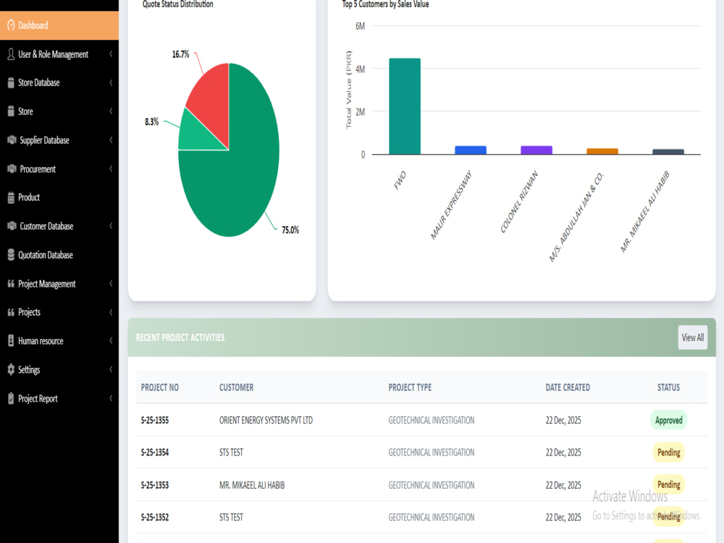Click the Product calendar icon
Screen dimensions: 724x543
(x=11, y=198)
